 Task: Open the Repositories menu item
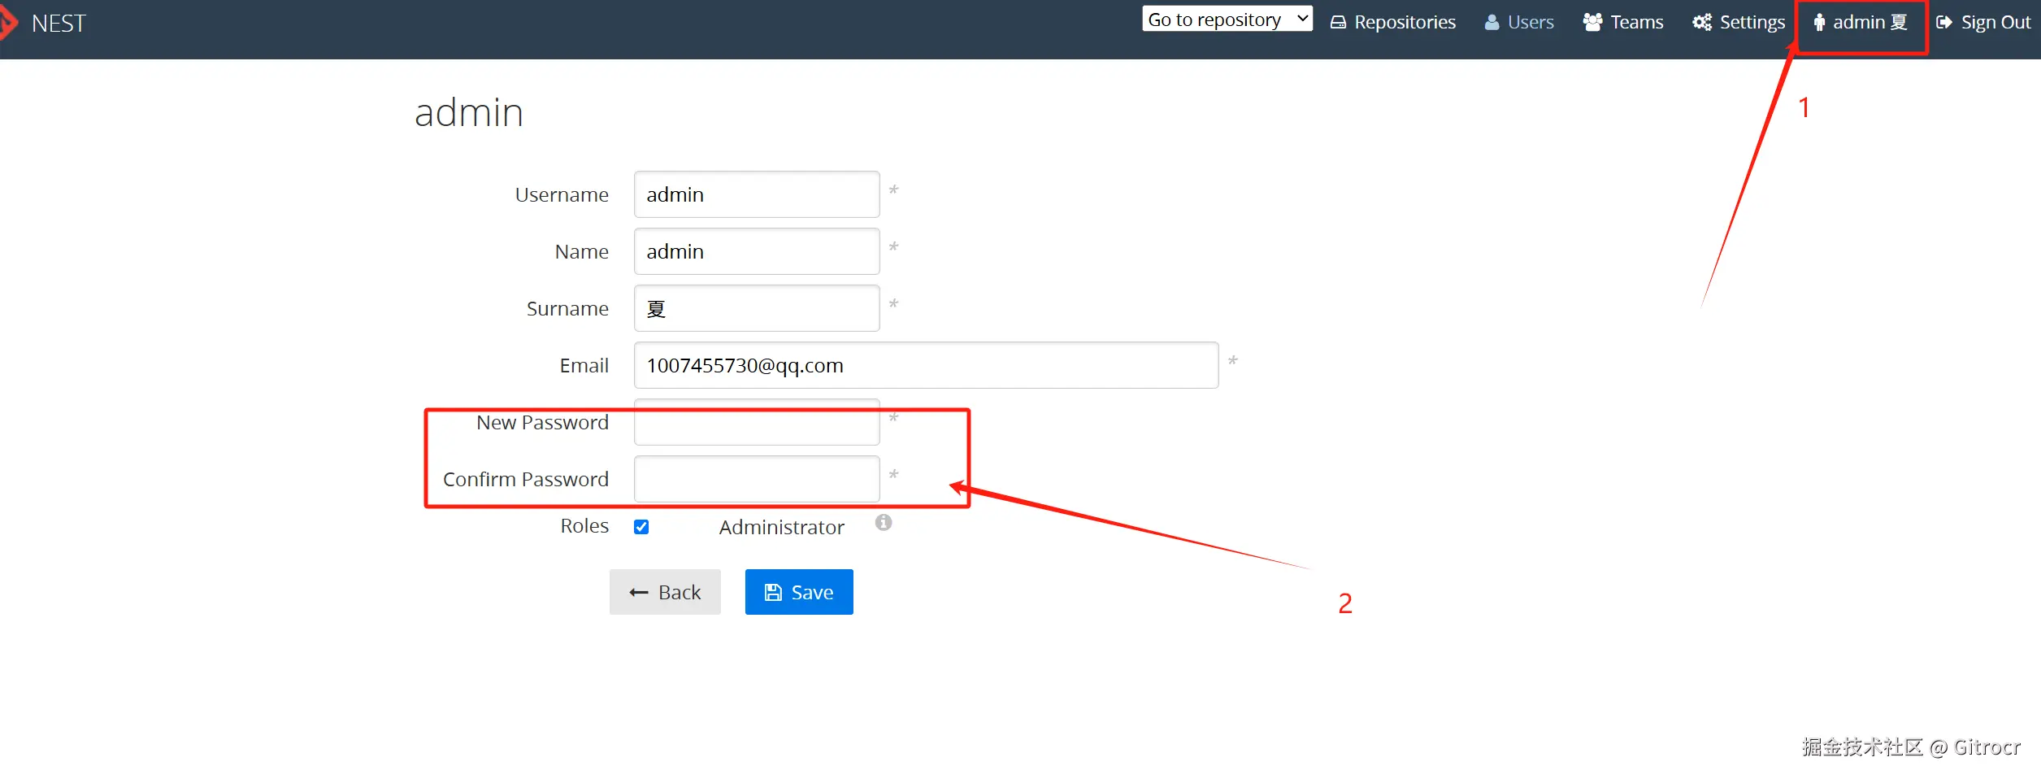point(1393,23)
